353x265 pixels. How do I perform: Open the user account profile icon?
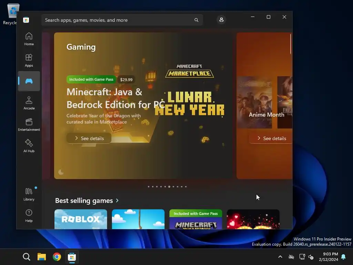221,20
